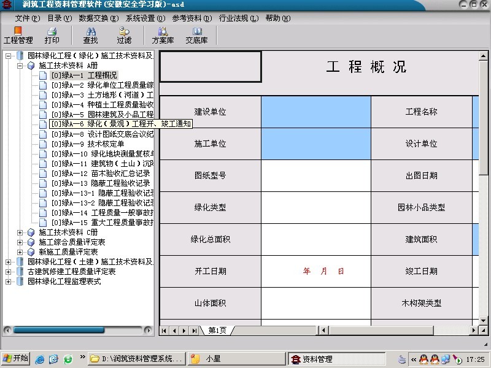Screen dimensions: 491x368
Task: Expand the 施工技术资料 C册 node
Action: coord(20,232)
